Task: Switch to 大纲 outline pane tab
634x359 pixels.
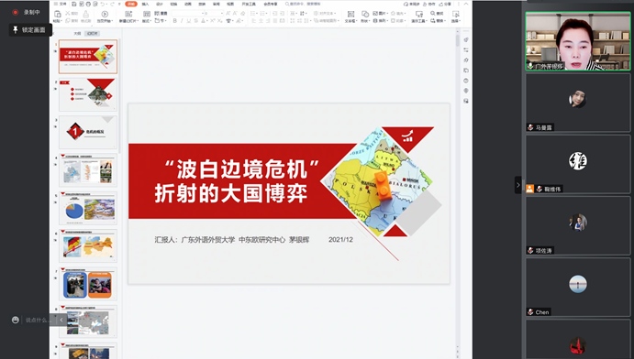Action: tap(77, 34)
